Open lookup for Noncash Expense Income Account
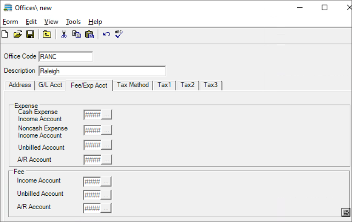Viewport: 352px width, 222px height. click(x=106, y=130)
